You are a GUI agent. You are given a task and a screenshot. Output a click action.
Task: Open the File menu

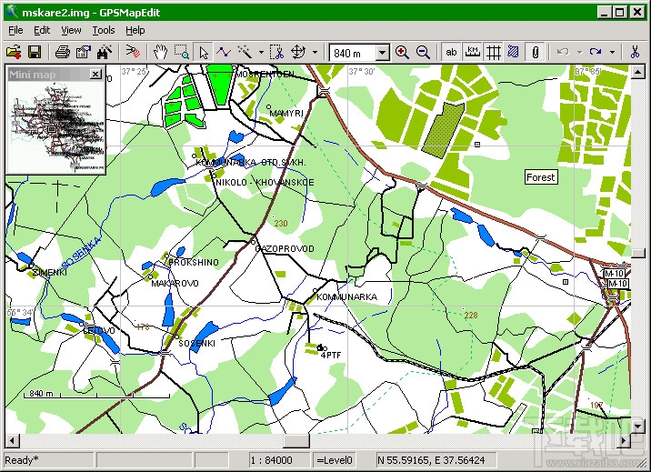point(15,30)
